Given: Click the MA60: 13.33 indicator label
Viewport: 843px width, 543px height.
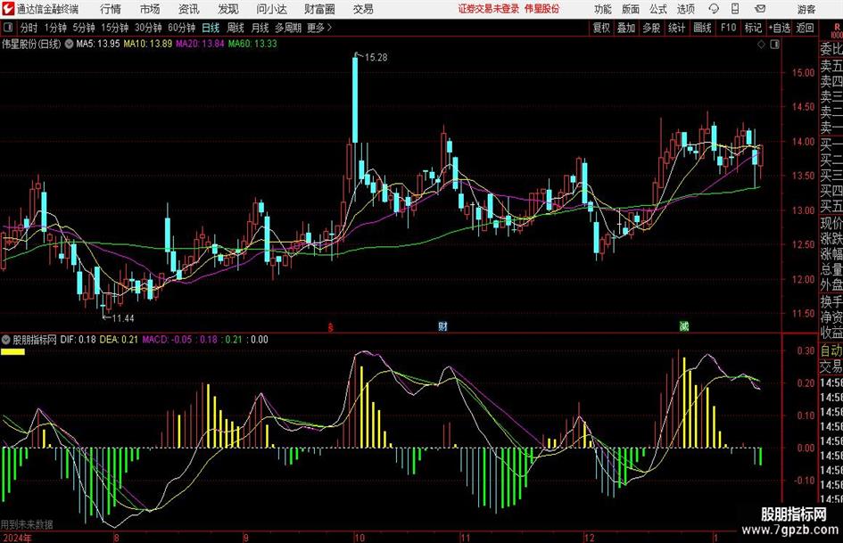Looking at the screenshot, I should (x=252, y=44).
